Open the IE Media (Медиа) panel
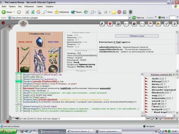Screen dimensions: 179x134 (x=76, y=12)
